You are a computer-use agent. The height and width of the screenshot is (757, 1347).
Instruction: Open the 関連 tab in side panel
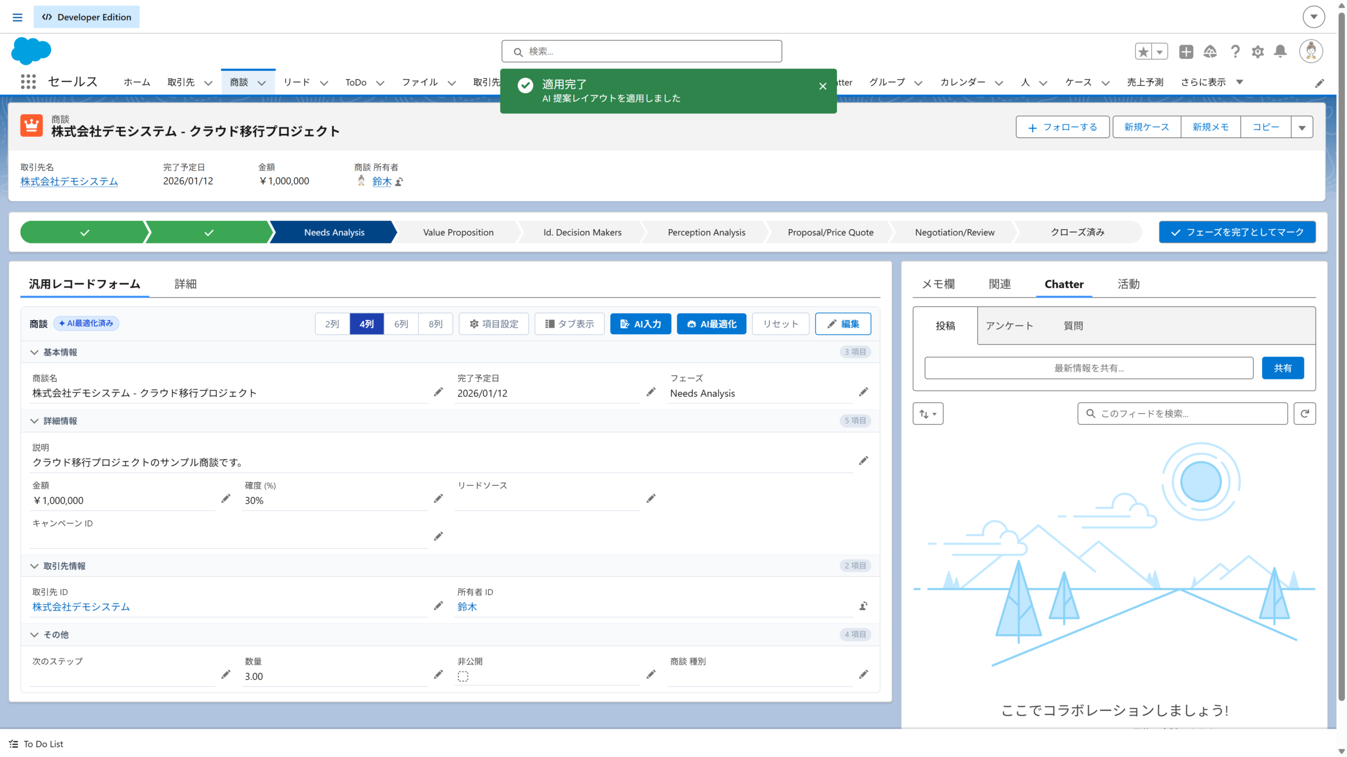tap(1000, 284)
